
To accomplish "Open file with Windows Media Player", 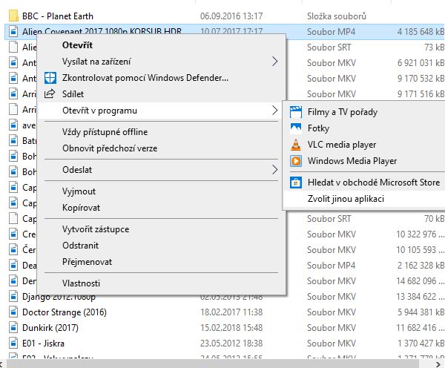I will coord(364,161).
